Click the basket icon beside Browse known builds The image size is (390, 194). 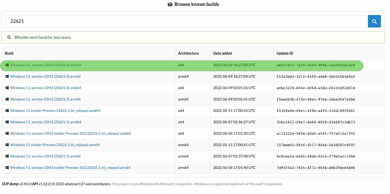(x=170, y=4)
